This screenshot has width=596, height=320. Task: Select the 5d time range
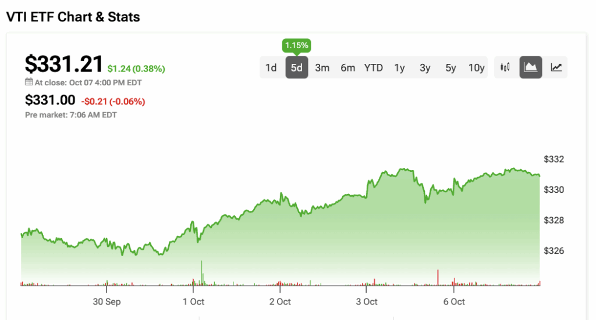(297, 68)
